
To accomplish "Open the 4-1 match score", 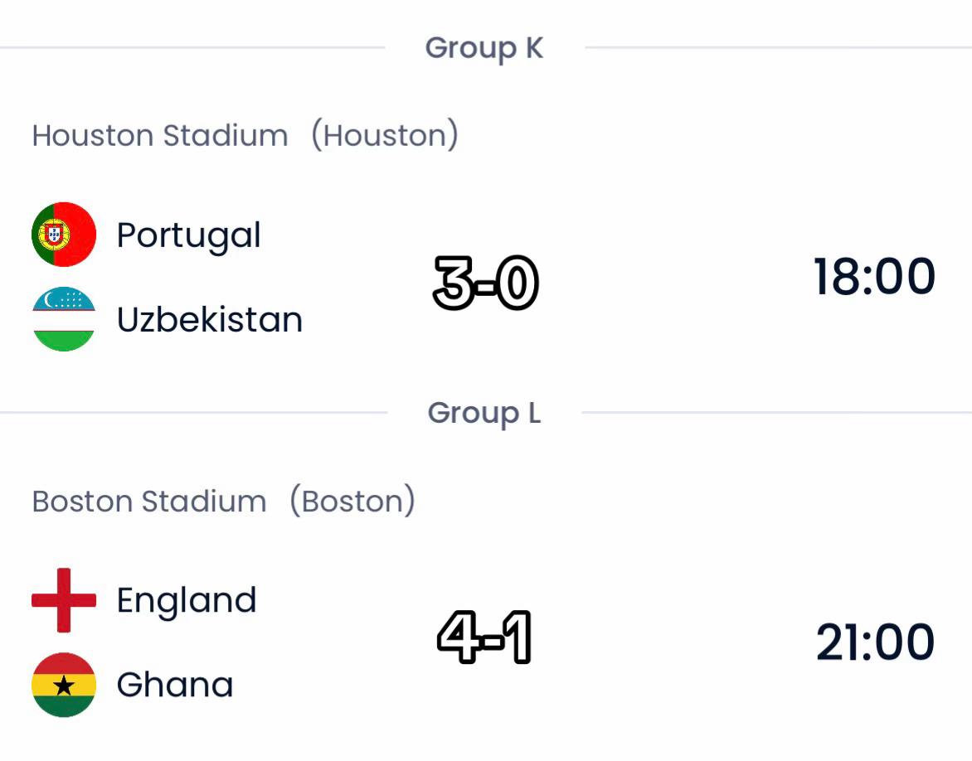I will pos(485,637).
